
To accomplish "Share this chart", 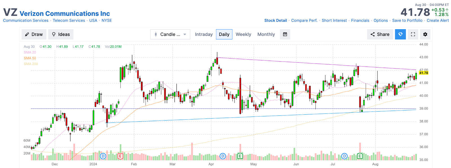I will tap(380, 34).
